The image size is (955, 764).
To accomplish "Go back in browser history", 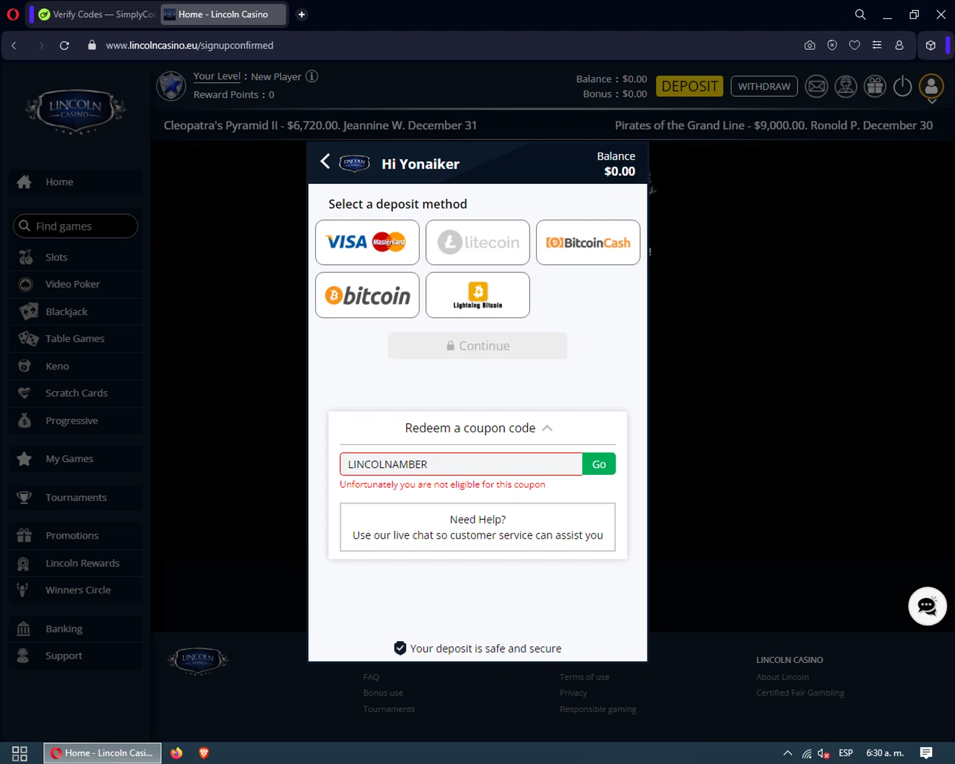I will (14, 45).
